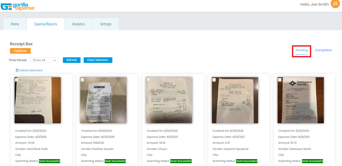Click Scan Successful badge on Chuy's card

[181, 161]
